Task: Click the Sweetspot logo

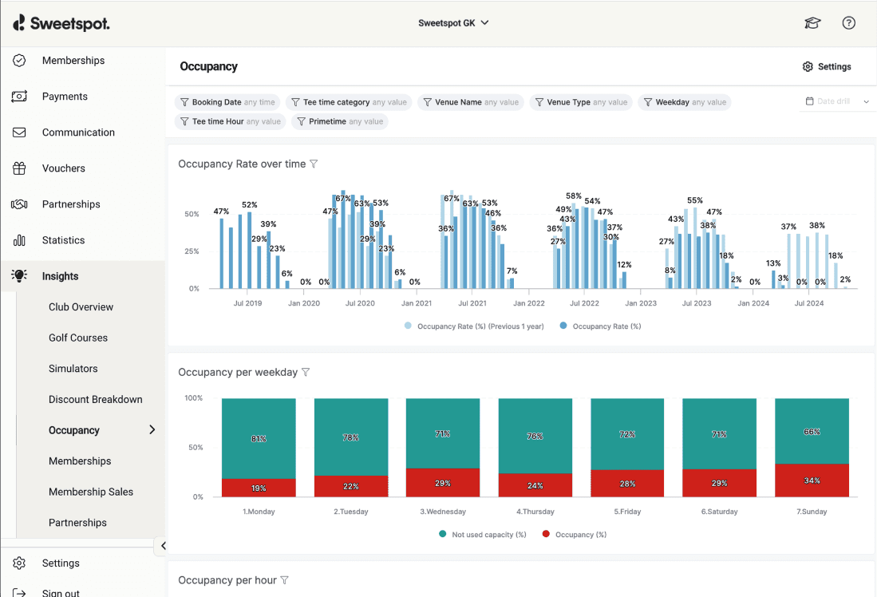Action: click(61, 23)
